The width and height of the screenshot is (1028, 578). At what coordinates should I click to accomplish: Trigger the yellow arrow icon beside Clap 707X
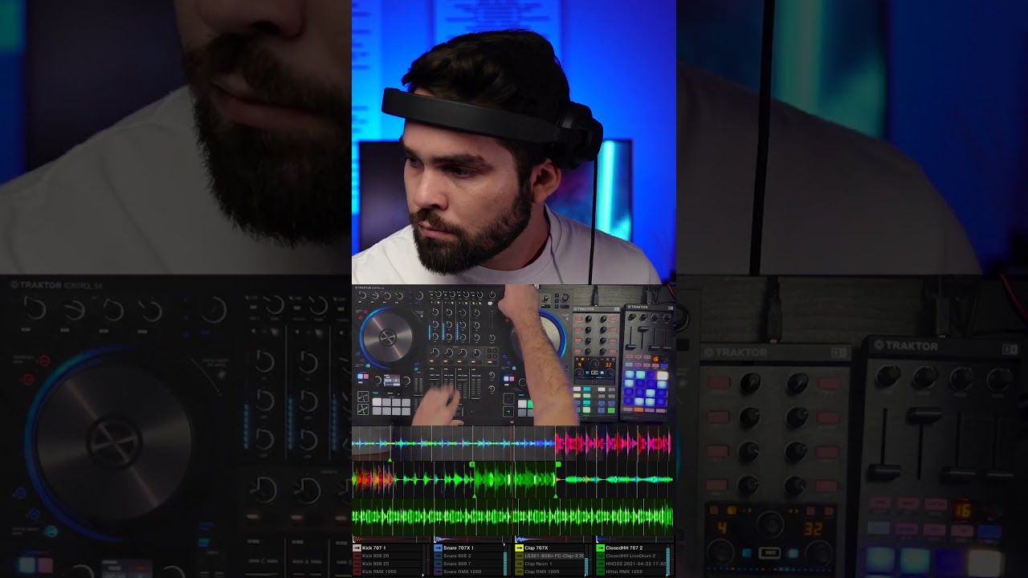[519, 548]
